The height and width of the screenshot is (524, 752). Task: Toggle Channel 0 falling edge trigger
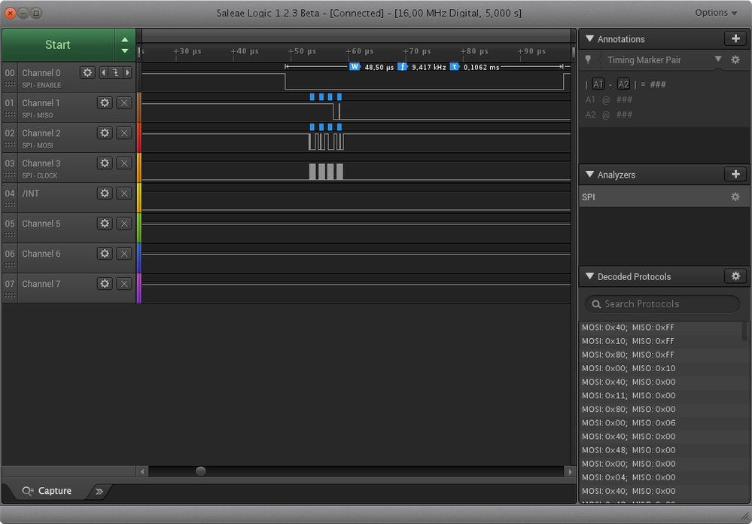116,73
